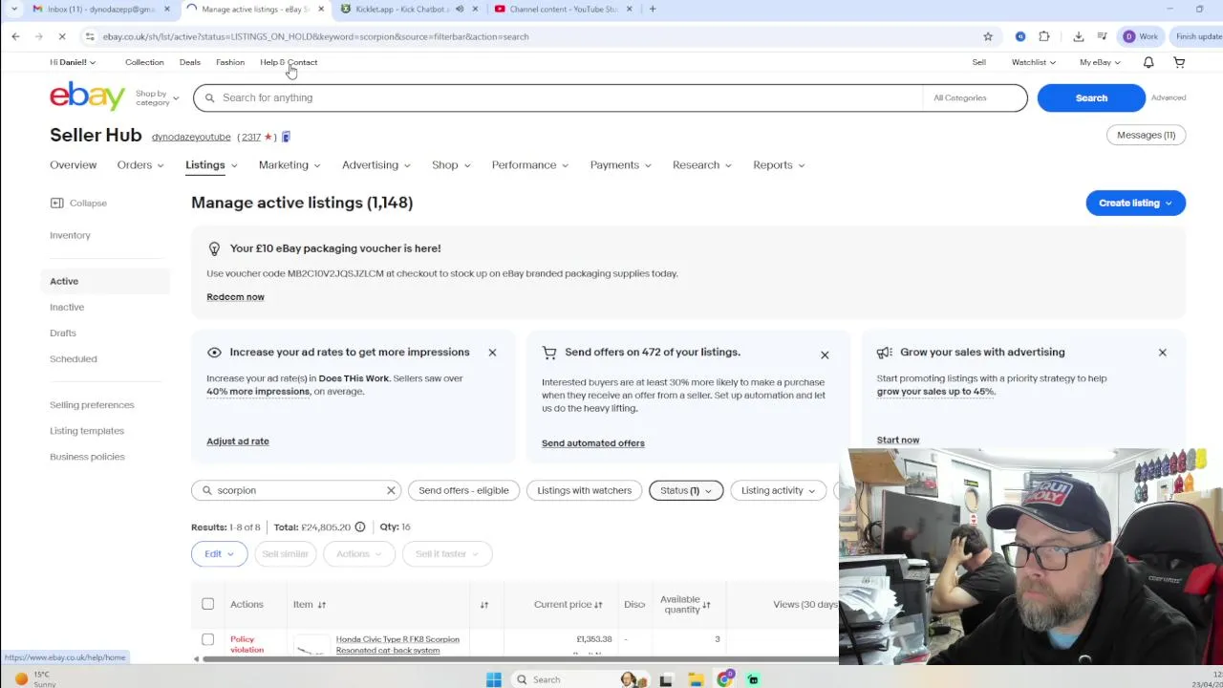Expand the Edit dropdown button
The image size is (1223, 688).
[x=219, y=553]
